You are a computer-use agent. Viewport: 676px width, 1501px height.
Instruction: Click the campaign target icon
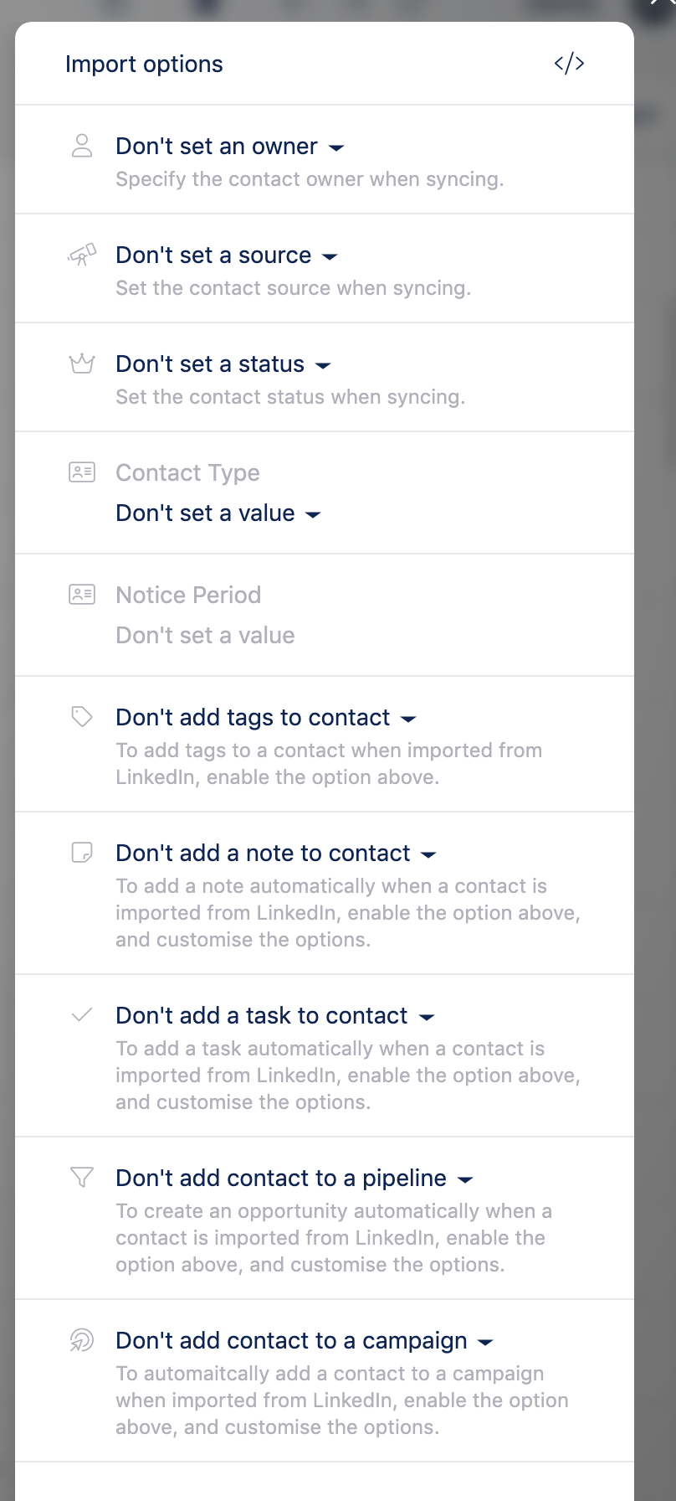pyautogui.click(x=82, y=1340)
